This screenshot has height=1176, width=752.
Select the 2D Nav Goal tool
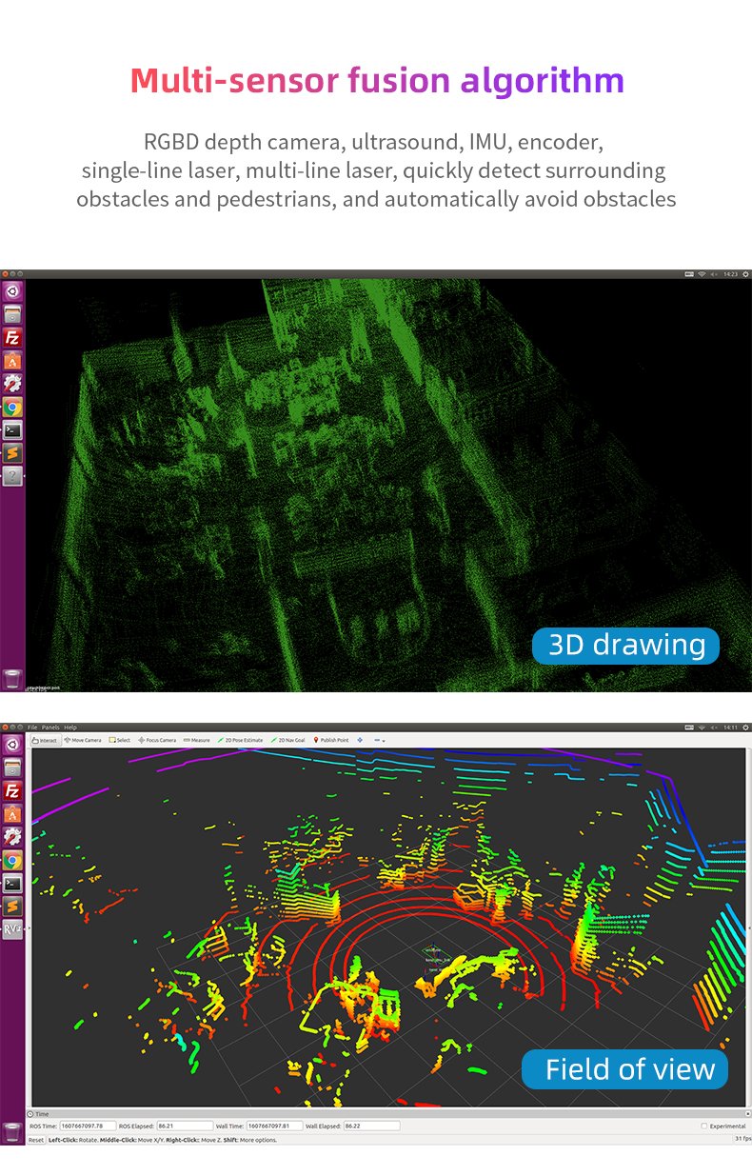288,740
